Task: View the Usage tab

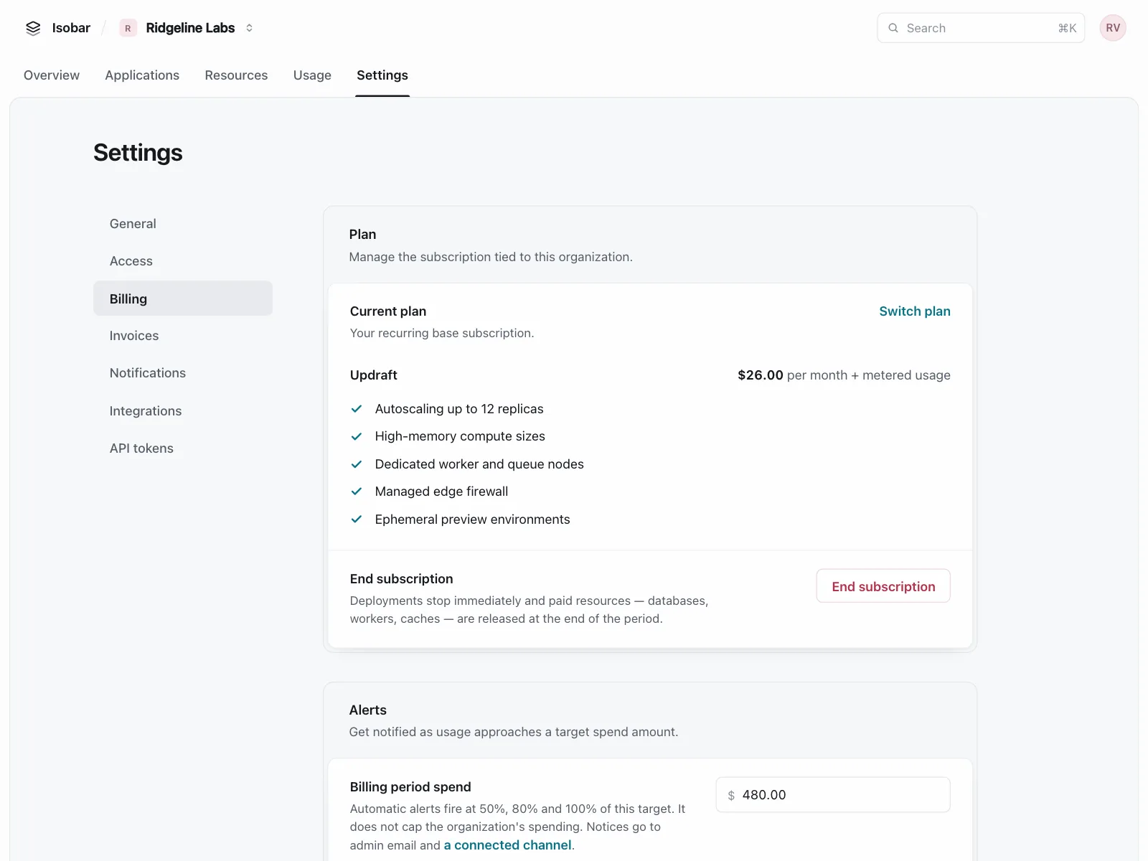Action: point(312,75)
